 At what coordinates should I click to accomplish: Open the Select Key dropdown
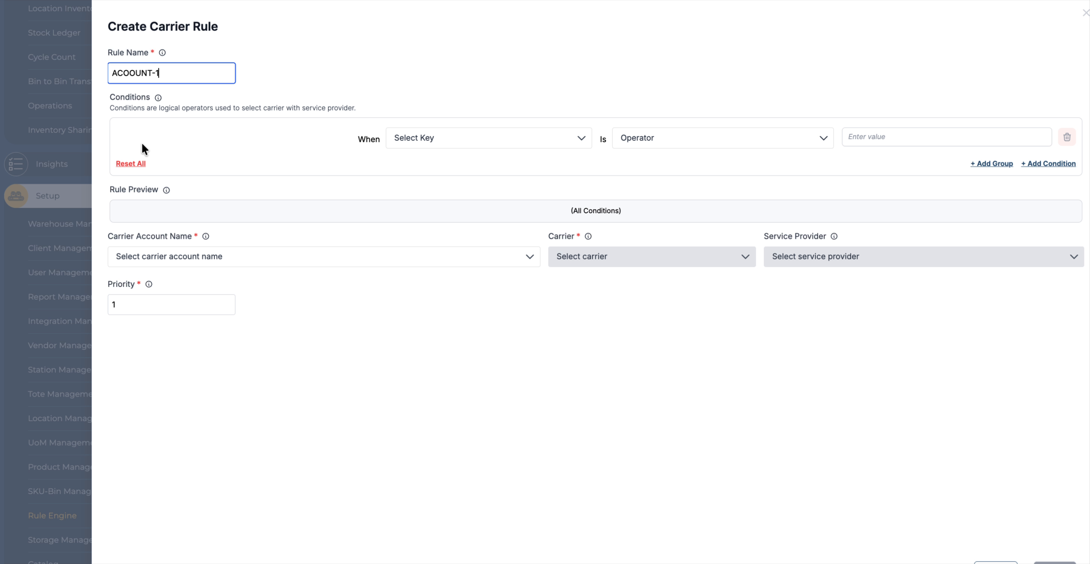click(x=489, y=138)
